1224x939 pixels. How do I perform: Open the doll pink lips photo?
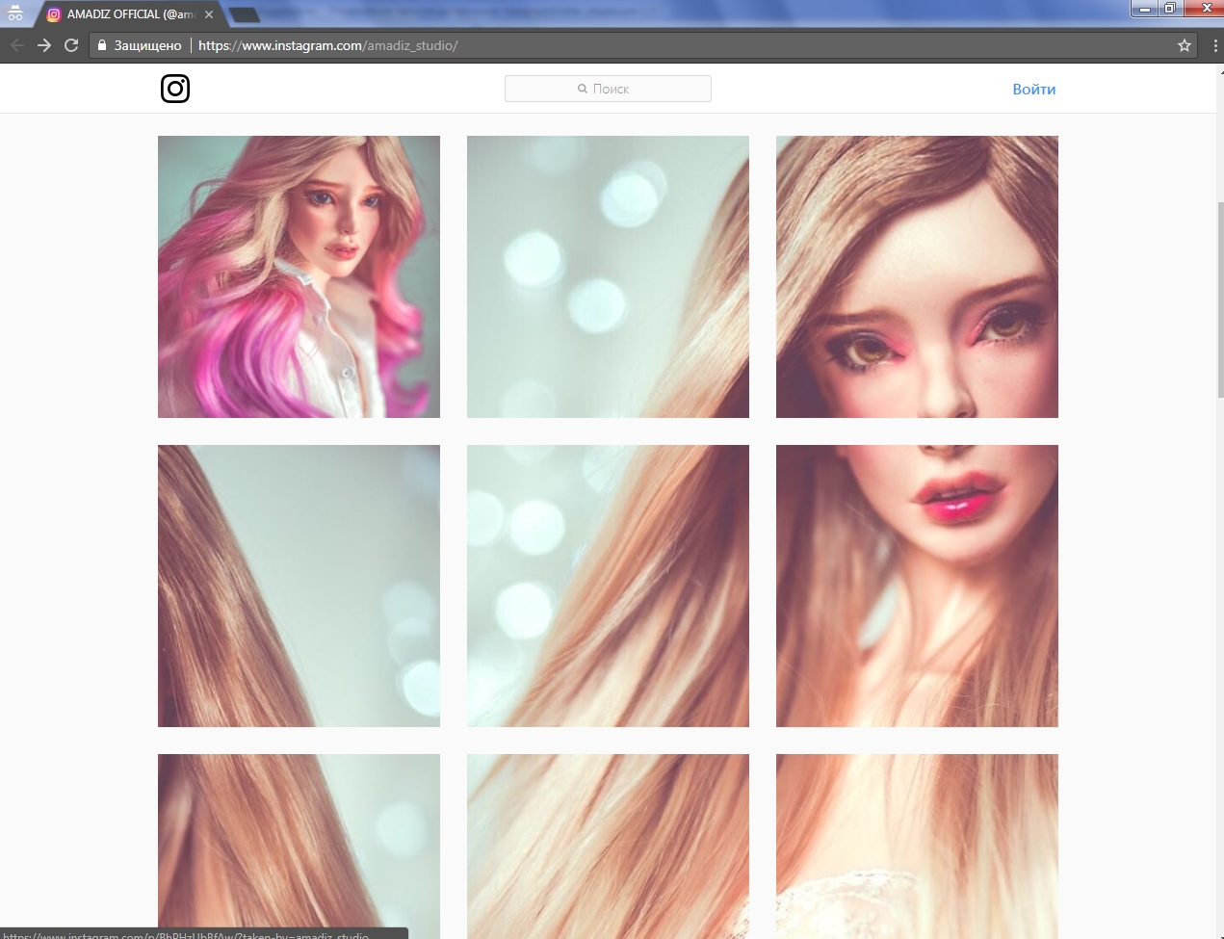pyautogui.click(x=917, y=586)
